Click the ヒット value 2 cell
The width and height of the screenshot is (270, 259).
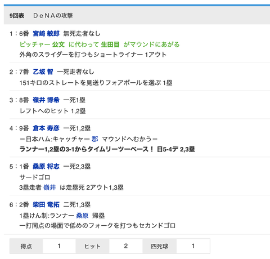[126, 246]
